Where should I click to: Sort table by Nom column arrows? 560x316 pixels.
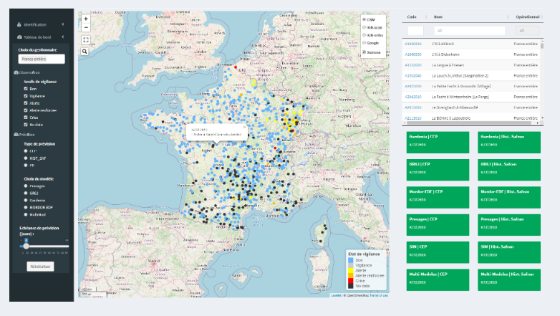tap(508, 16)
